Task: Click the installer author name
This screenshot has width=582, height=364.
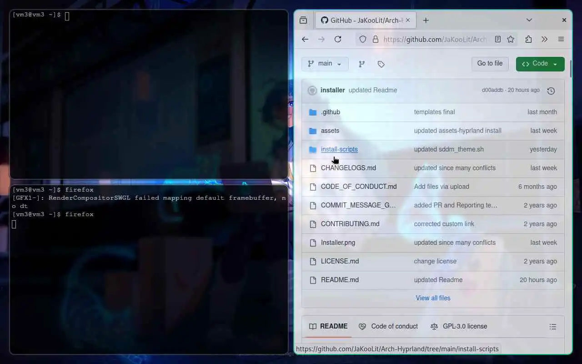Action: (x=332, y=90)
